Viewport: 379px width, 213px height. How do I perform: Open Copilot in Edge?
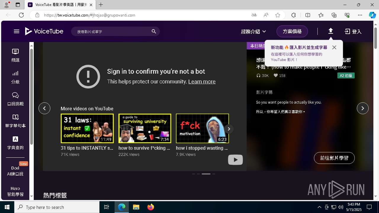coord(372,15)
